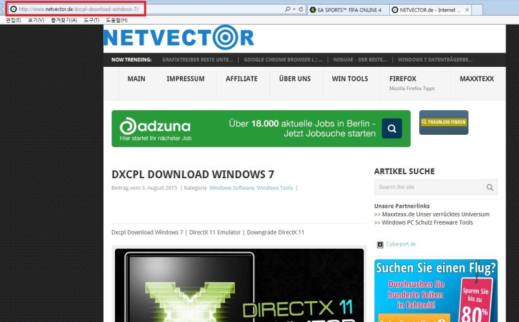Open the Windows Software category link
The height and width of the screenshot is (322, 519).
pos(232,188)
